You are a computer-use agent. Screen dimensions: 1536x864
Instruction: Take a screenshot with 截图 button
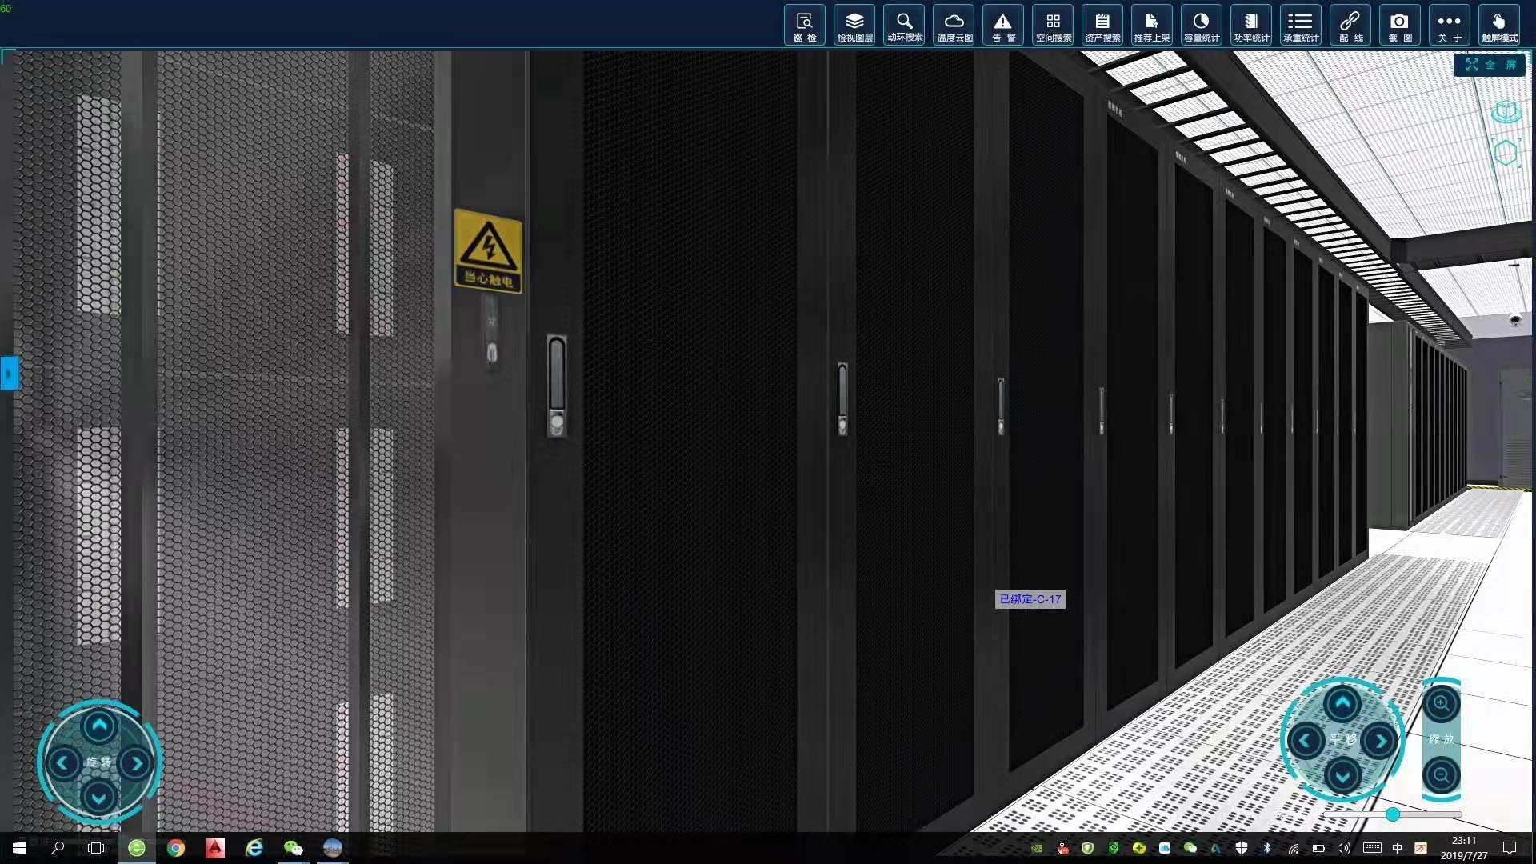[1399, 26]
